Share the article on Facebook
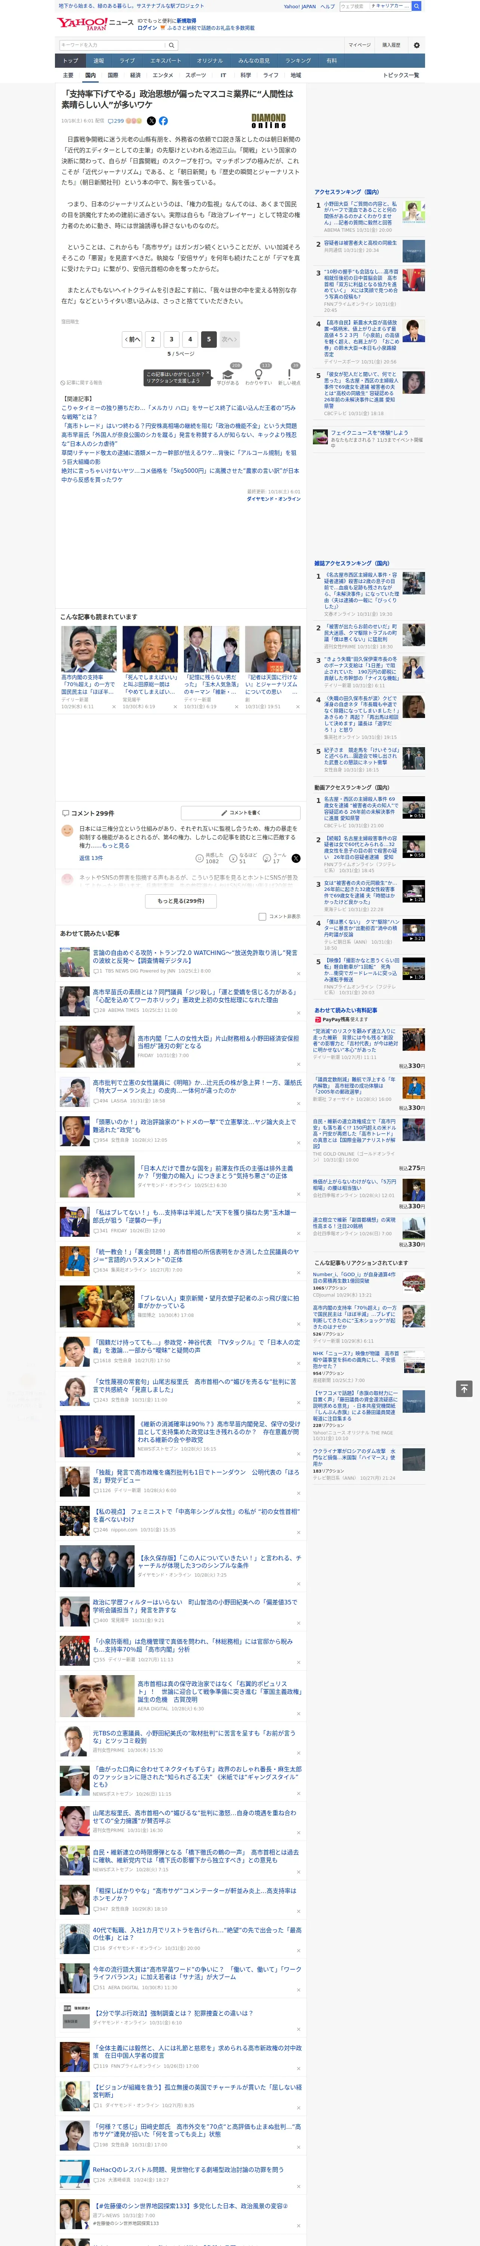The height and width of the screenshot is (2246, 480). (163, 121)
